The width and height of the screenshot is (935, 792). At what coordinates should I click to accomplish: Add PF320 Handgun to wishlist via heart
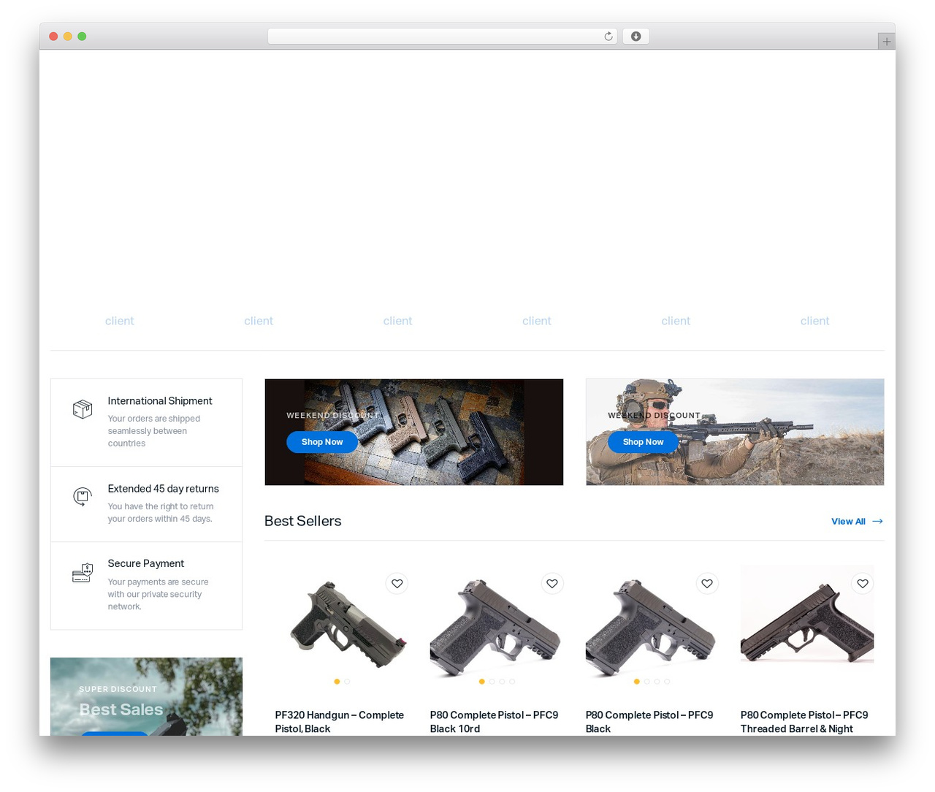(x=397, y=583)
